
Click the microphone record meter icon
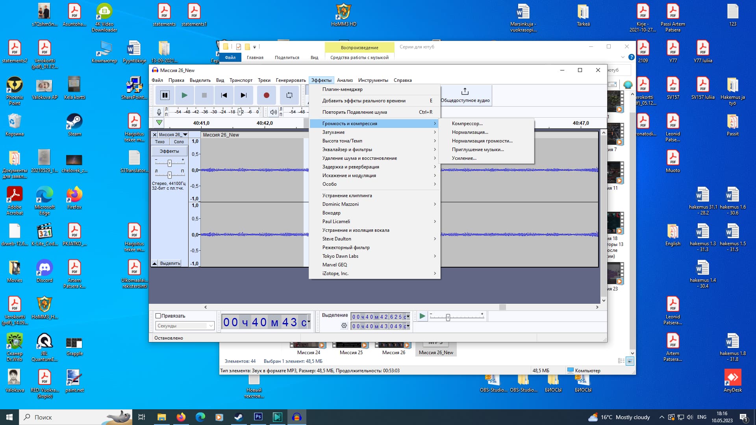159,112
